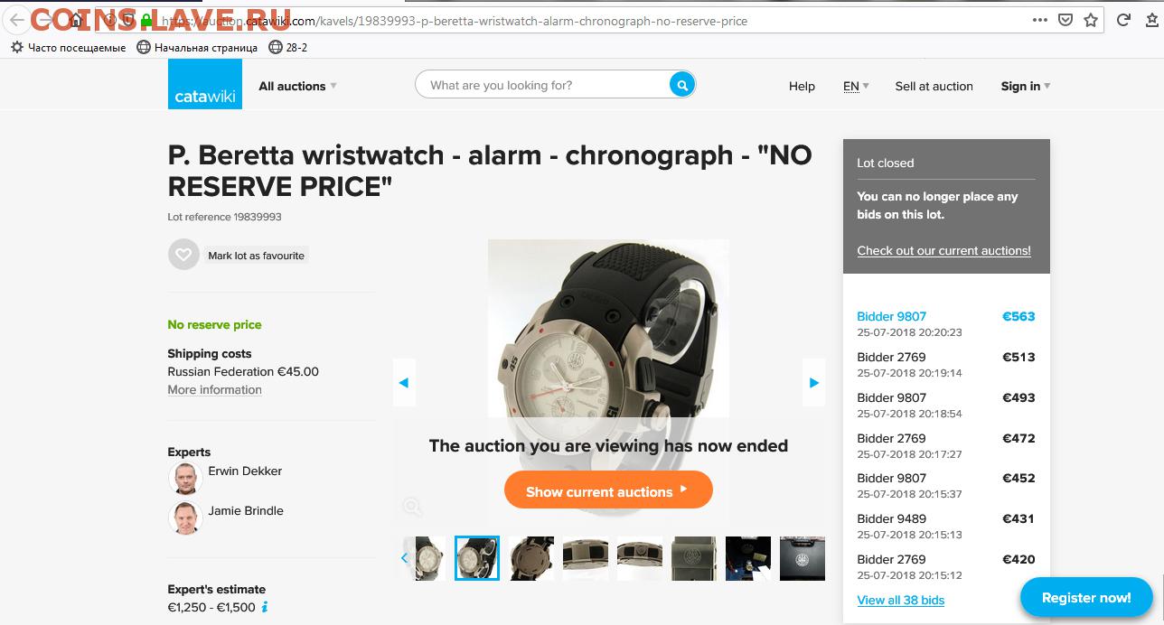1164x625 pixels.
Task: Reload the page in browser toolbar
Action: point(1123,20)
